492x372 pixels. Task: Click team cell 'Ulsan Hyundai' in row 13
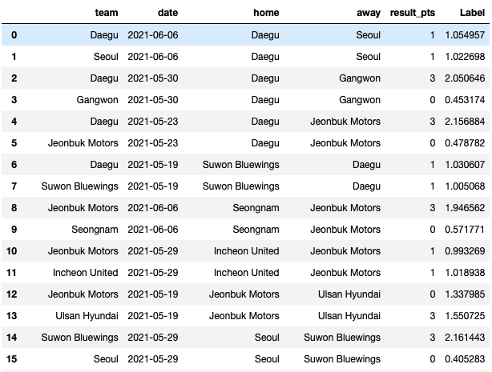click(x=87, y=317)
